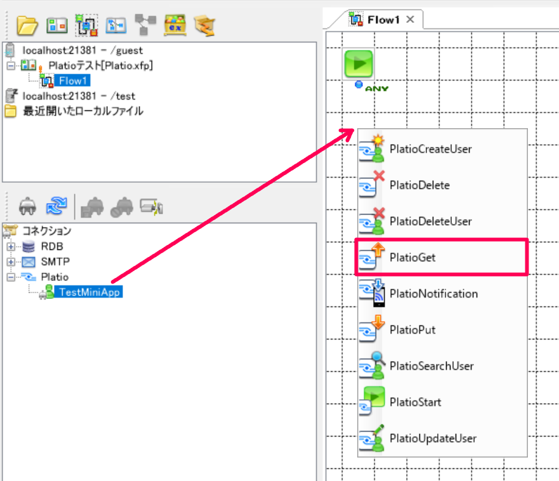Select localhost:21381 - /test tree row
The width and height of the screenshot is (559, 481).
pos(79,96)
